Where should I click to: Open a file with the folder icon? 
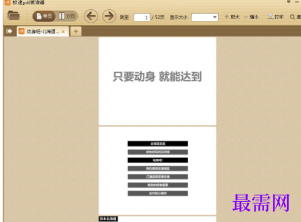[13, 16]
